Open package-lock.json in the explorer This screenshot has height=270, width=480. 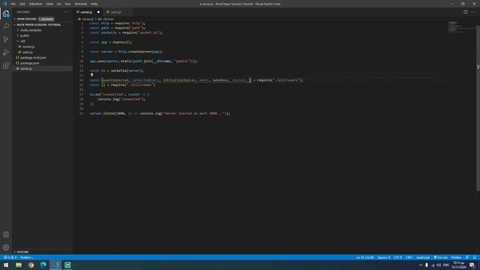click(33, 58)
